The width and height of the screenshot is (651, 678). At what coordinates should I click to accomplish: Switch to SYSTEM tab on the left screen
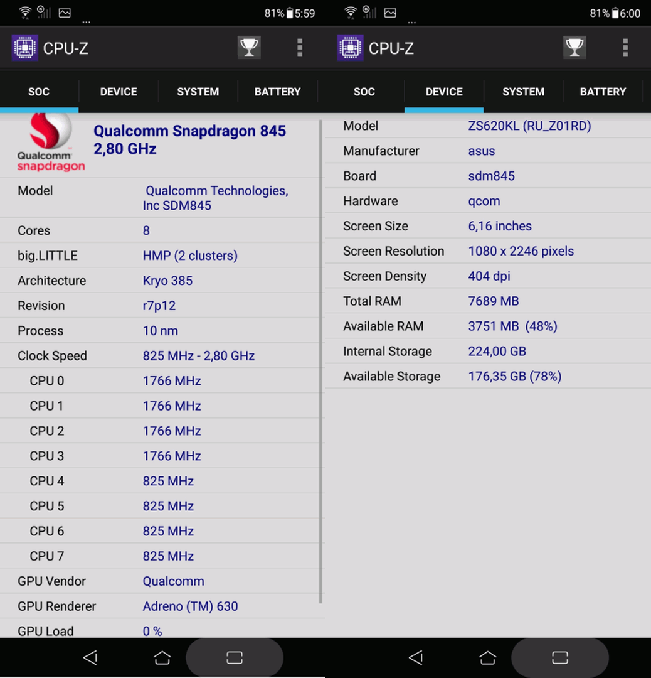198,92
